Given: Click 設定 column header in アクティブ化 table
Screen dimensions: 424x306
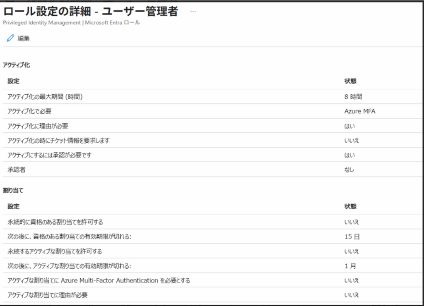Looking at the screenshot, I should (13, 81).
